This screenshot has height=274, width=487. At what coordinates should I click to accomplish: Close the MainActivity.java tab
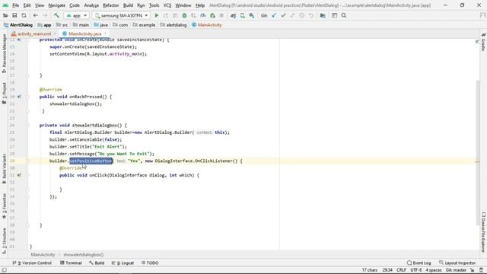pos(105,33)
